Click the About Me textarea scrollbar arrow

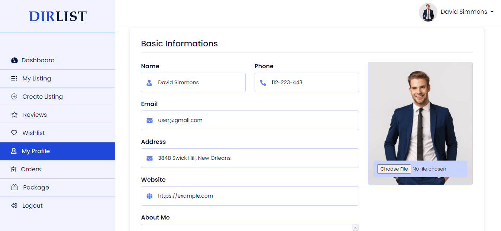point(356,227)
